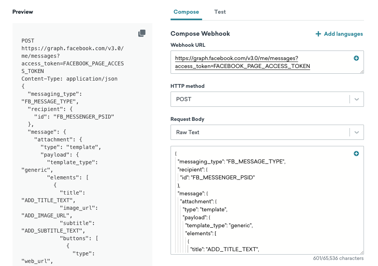
Task: Click "attachment": { line in body editor
Action: 198,202
